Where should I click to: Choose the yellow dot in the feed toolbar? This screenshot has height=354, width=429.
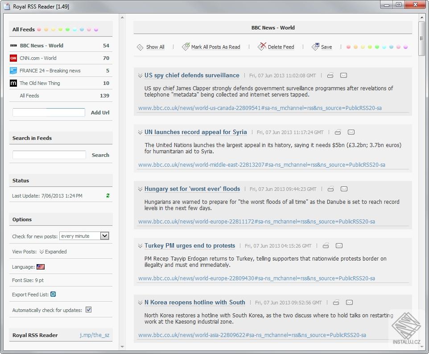tap(363, 47)
